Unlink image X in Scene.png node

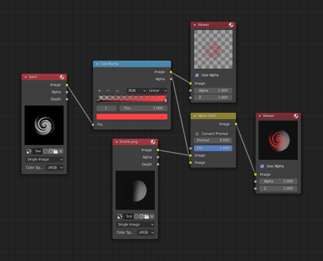pos(152,216)
